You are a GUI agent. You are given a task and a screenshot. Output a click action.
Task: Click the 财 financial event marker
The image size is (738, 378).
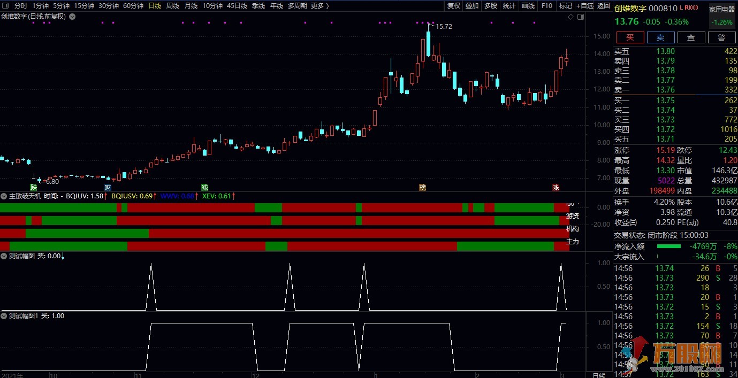(108, 187)
